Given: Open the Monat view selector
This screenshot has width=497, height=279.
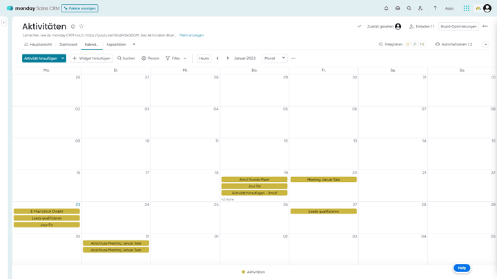Looking at the screenshot, I should 275,58.
